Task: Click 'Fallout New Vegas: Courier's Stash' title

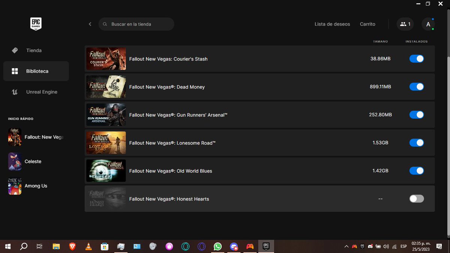Action: 168,59
